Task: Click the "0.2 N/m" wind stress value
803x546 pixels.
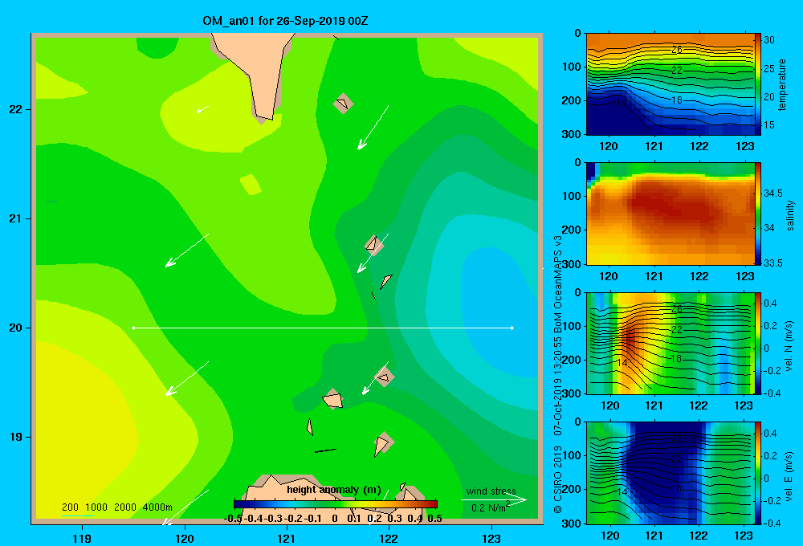Action: [x=488, y=508]
